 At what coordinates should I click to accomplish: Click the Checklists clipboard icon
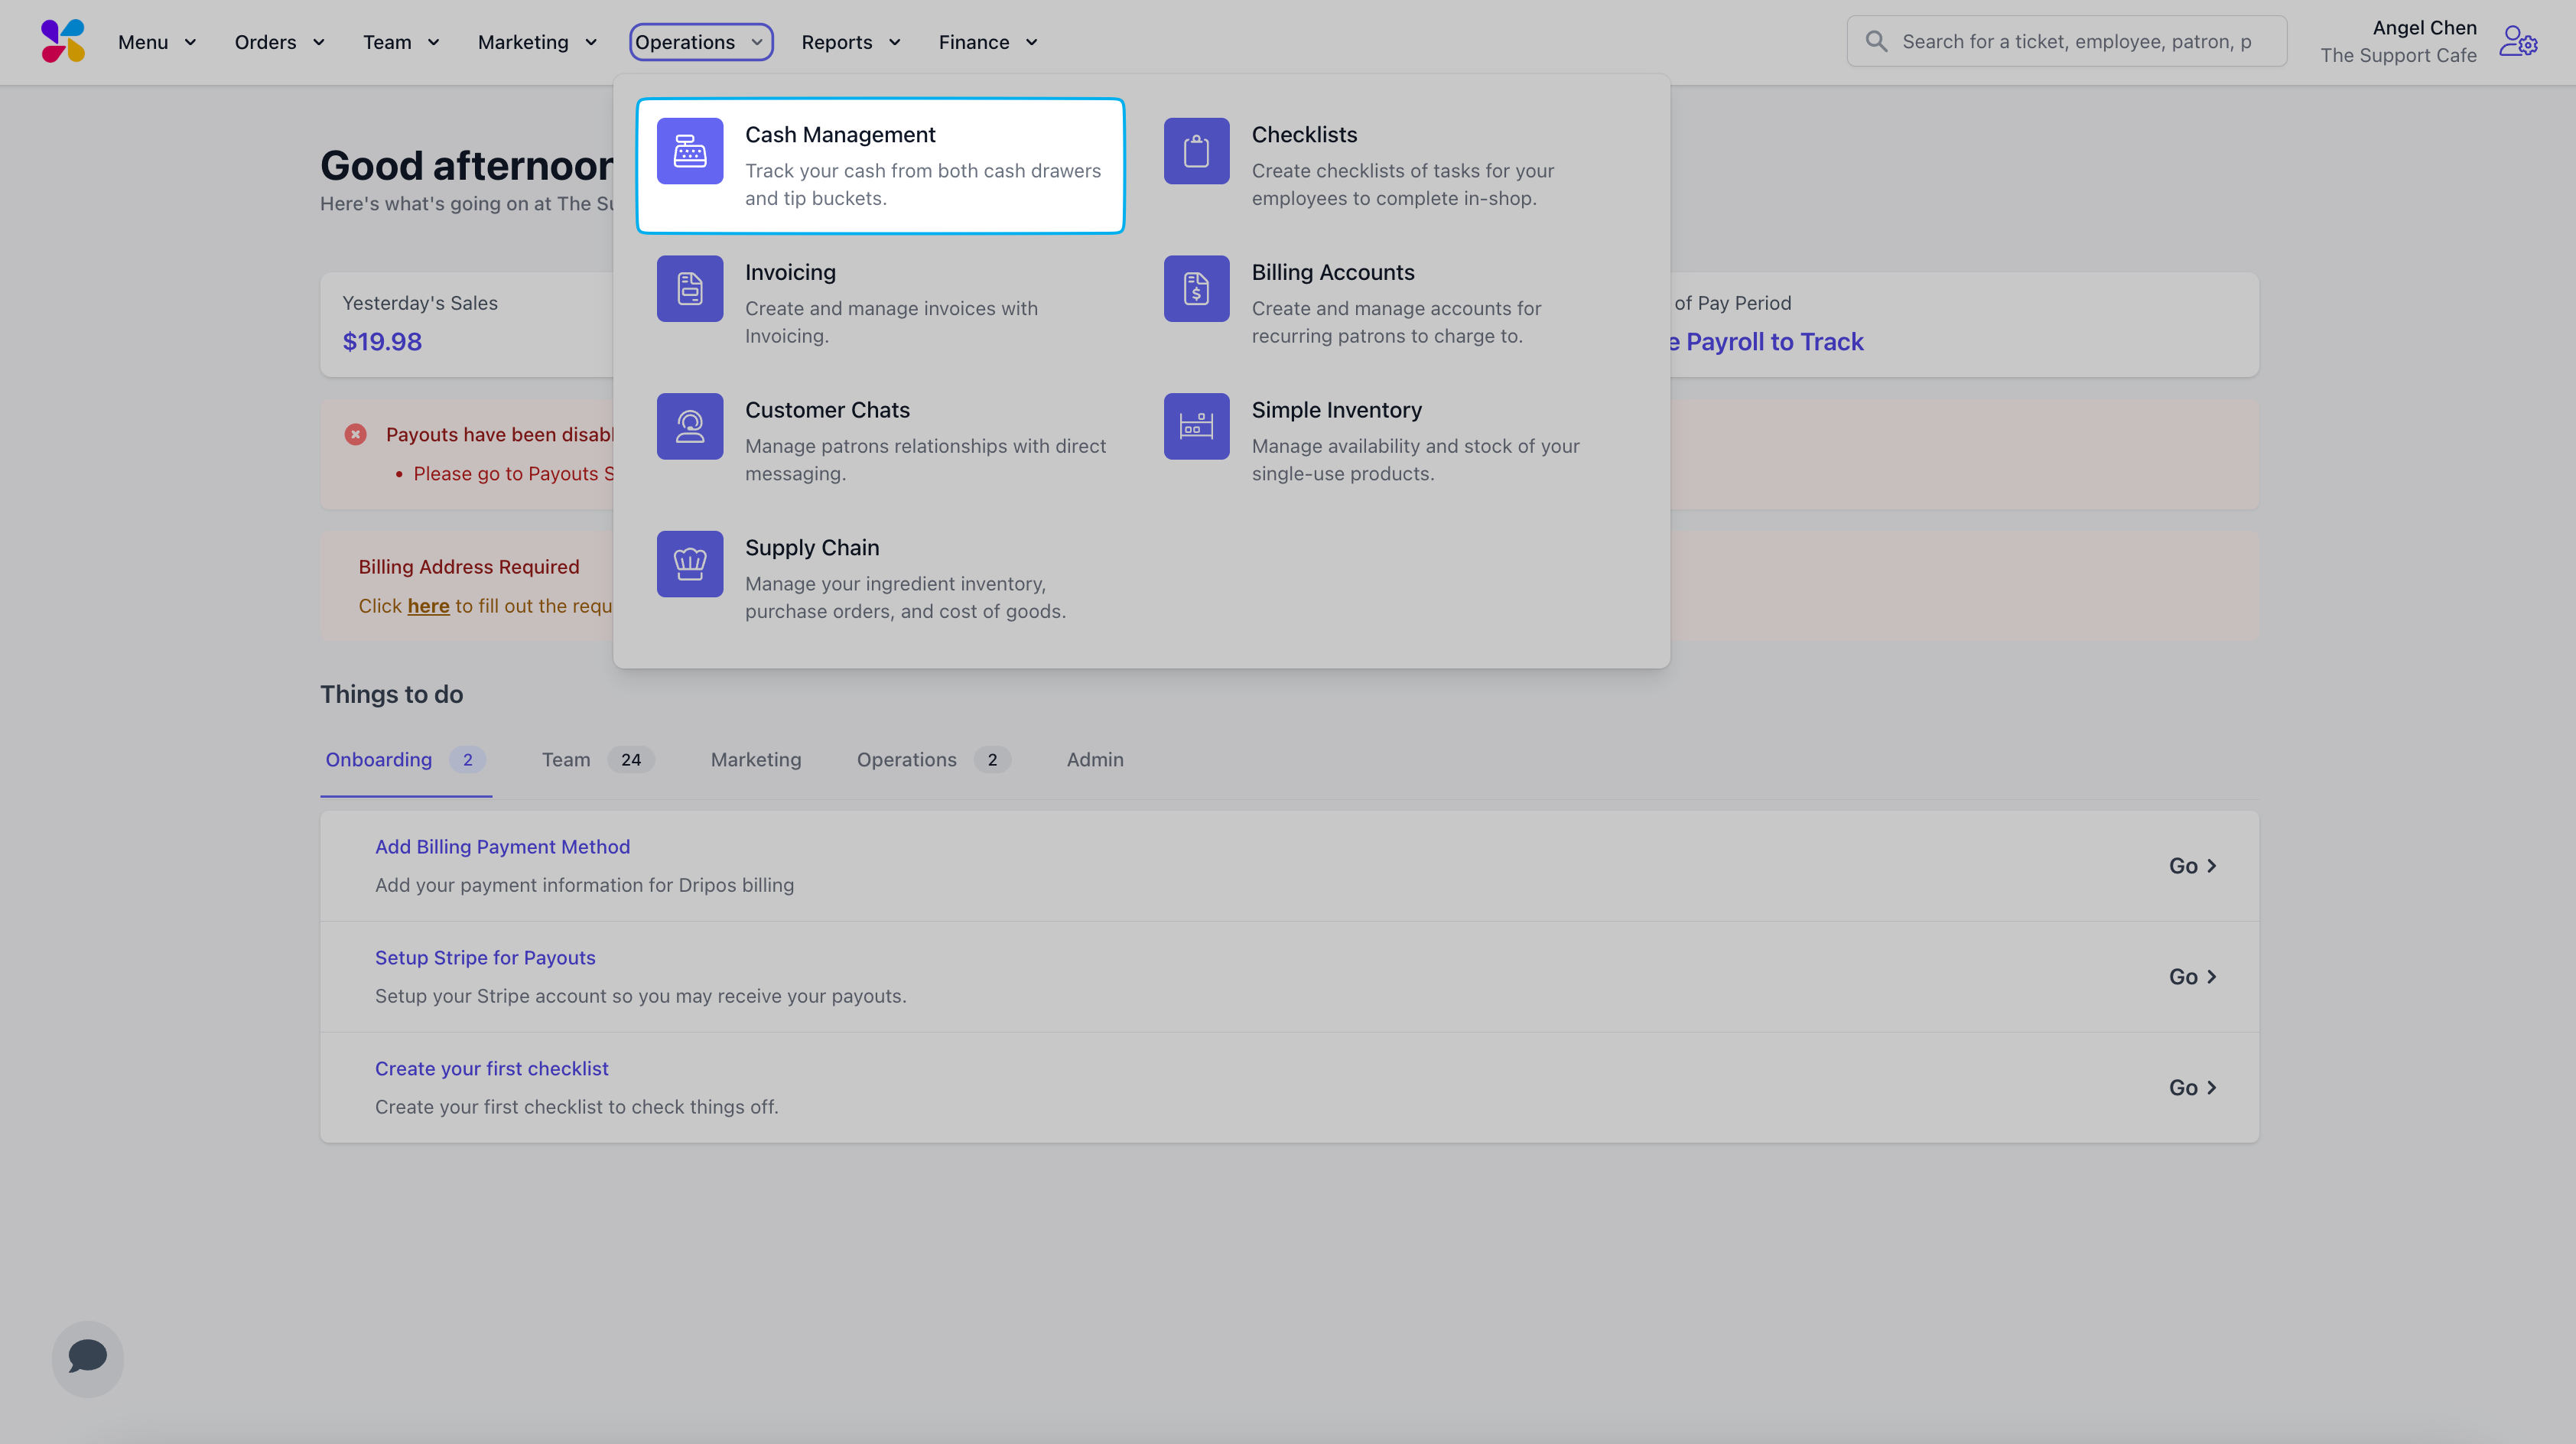1196,151
